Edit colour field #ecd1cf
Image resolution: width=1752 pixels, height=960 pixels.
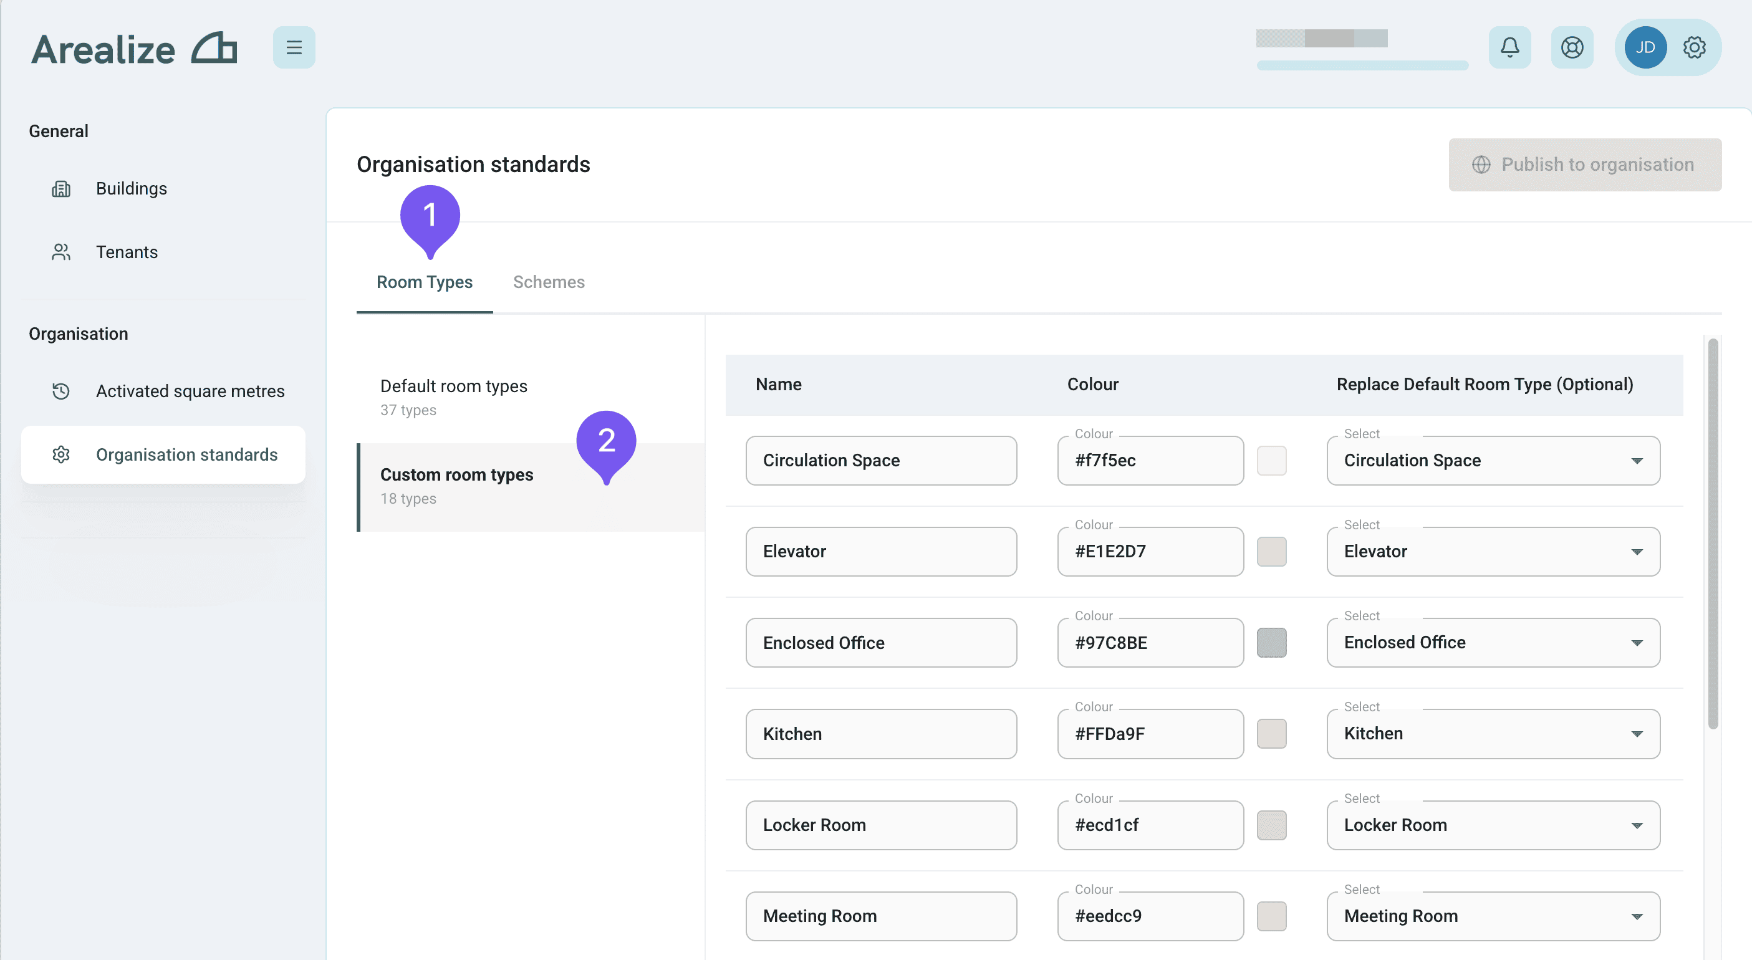[x=1150, y=825]
